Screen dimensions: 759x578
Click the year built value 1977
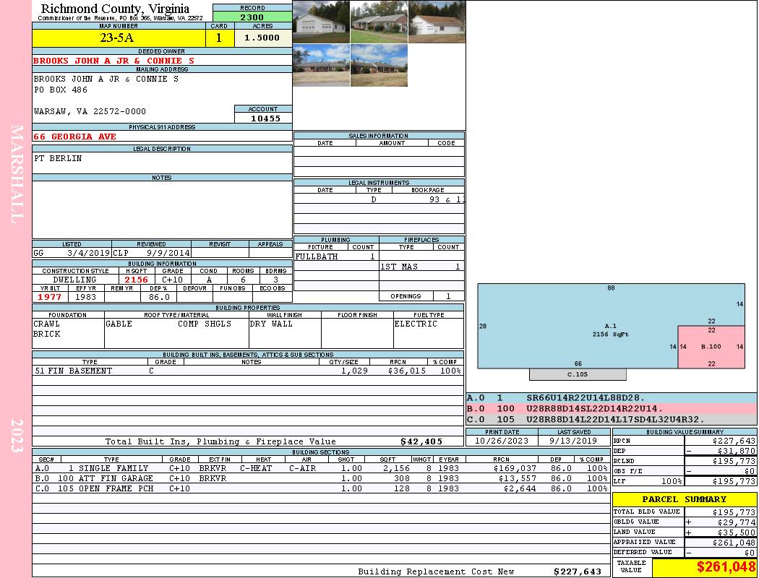point(49,297)
